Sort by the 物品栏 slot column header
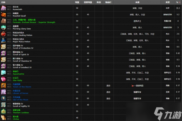 (108, 2)
